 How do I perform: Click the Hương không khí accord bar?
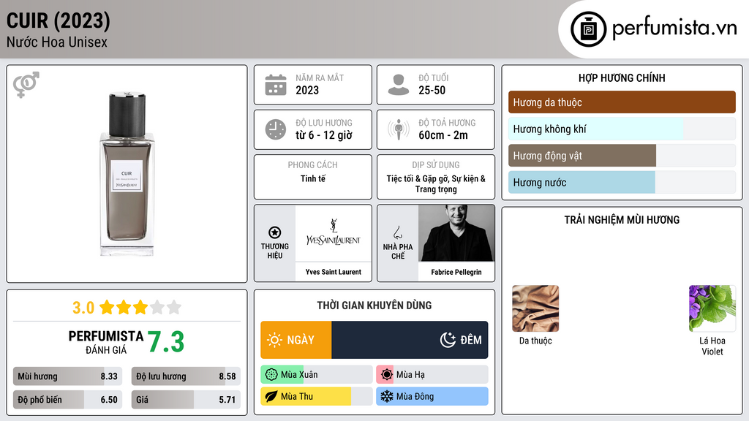[622, 129]
